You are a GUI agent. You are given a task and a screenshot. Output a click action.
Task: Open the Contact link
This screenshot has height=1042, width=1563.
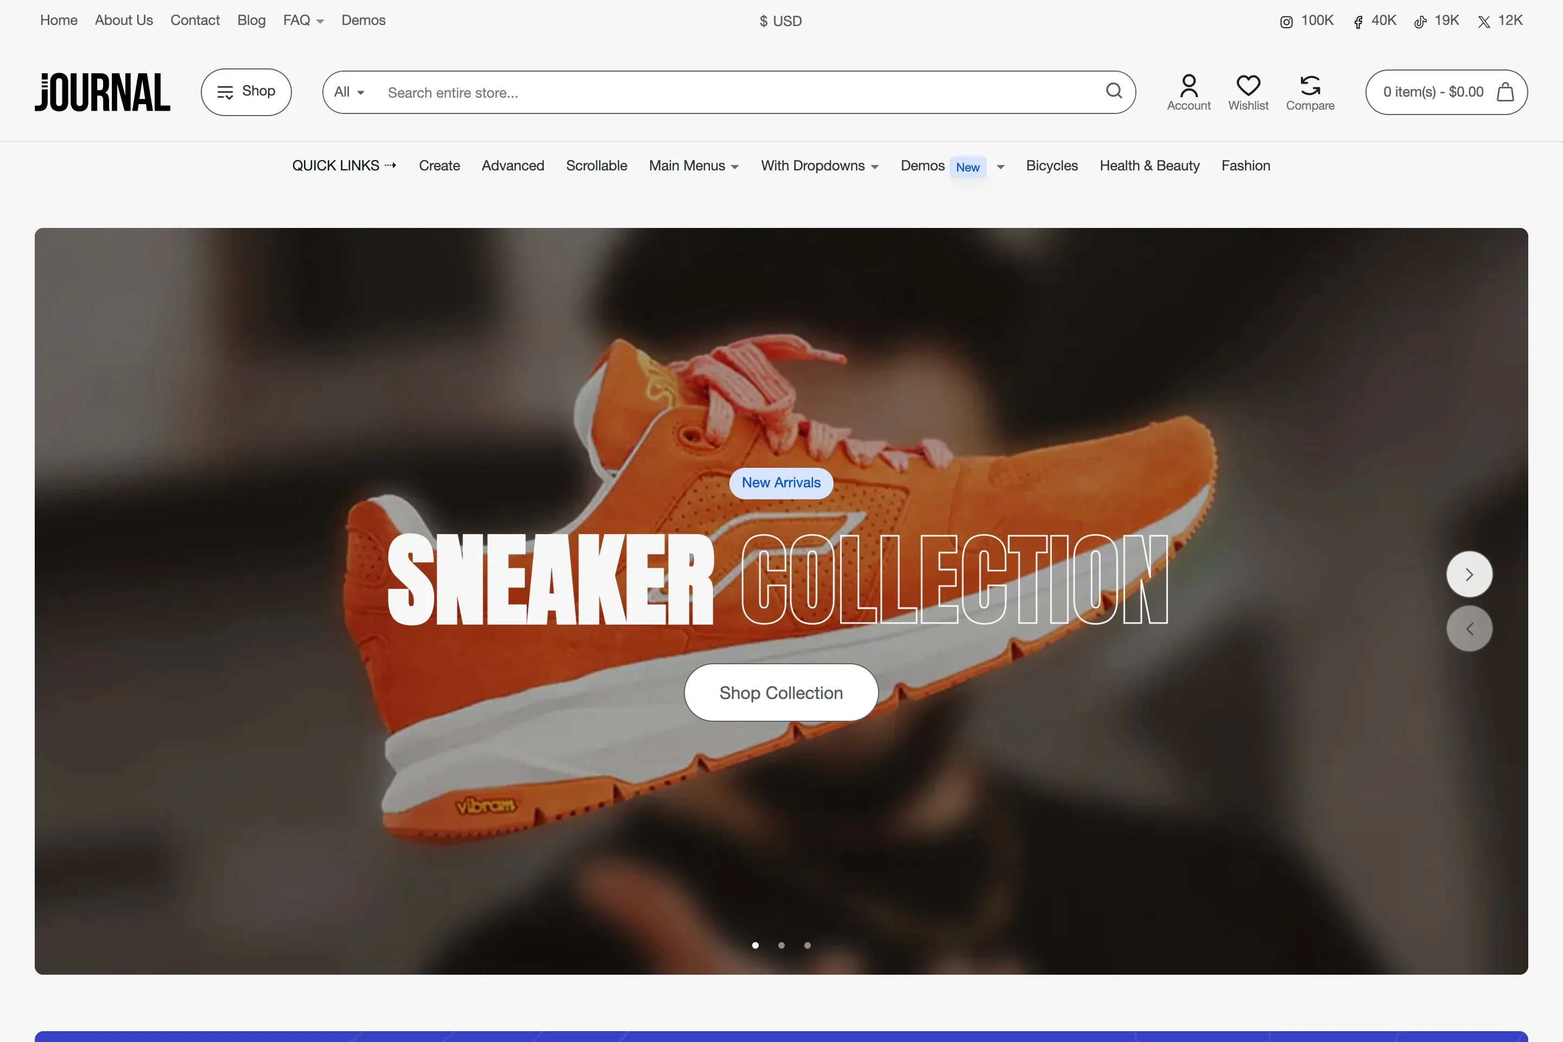tap(195, 21)
